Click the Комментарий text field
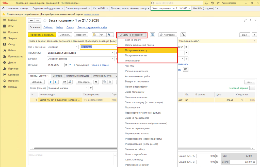Image resolution: width=260 pixels, height=167 pixels. [70, 159]
